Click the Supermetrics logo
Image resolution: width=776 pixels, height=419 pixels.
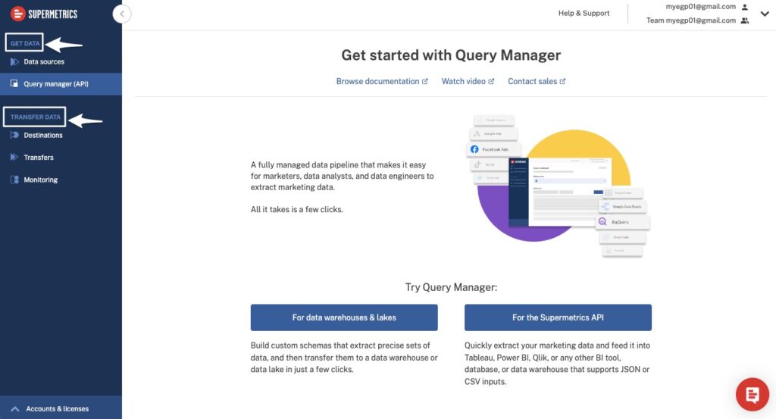pyautogui.click(x=44, y=14)
